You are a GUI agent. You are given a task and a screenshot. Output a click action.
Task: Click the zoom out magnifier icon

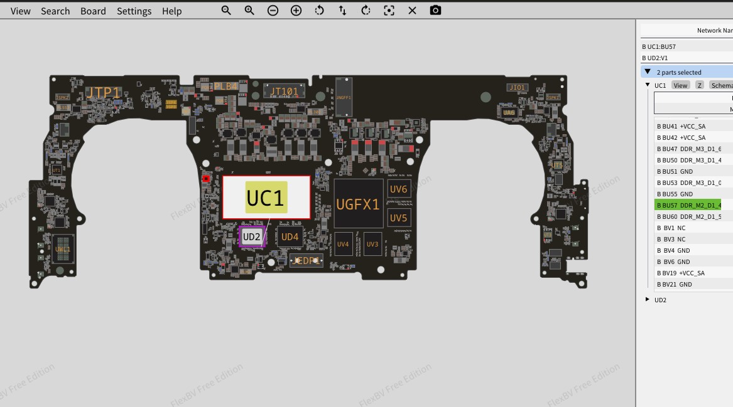pyautogui.click(x=226, y=10)
